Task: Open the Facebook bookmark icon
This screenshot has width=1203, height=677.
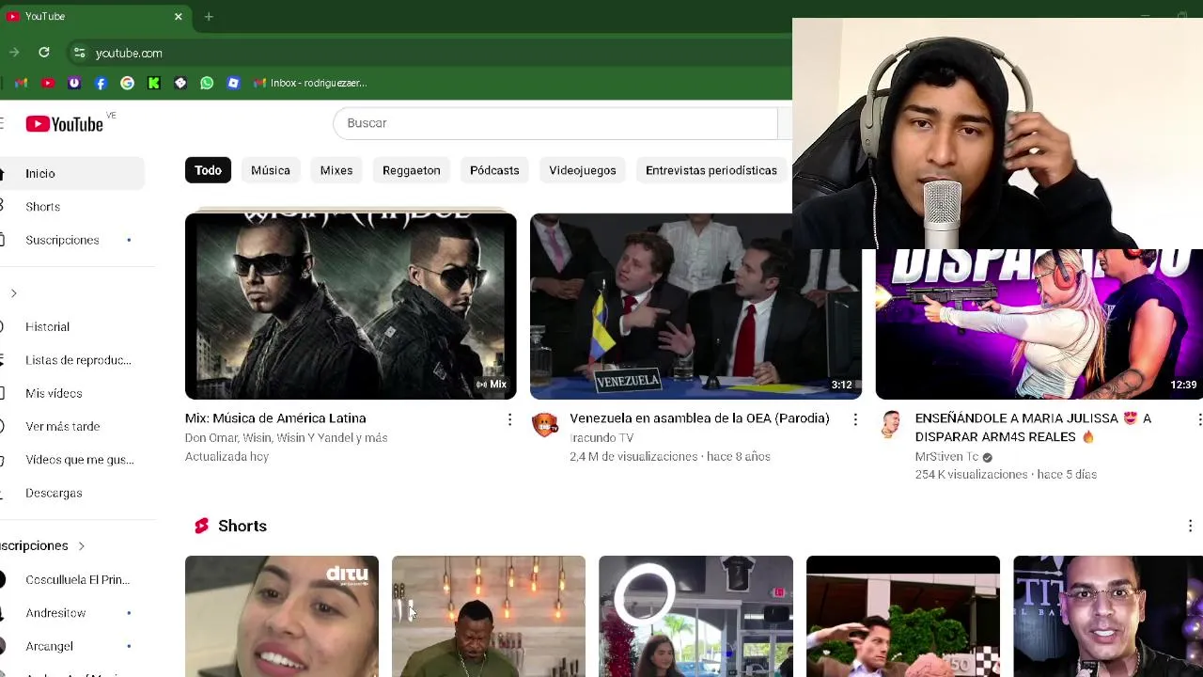Action: click(x=101, y=83)
